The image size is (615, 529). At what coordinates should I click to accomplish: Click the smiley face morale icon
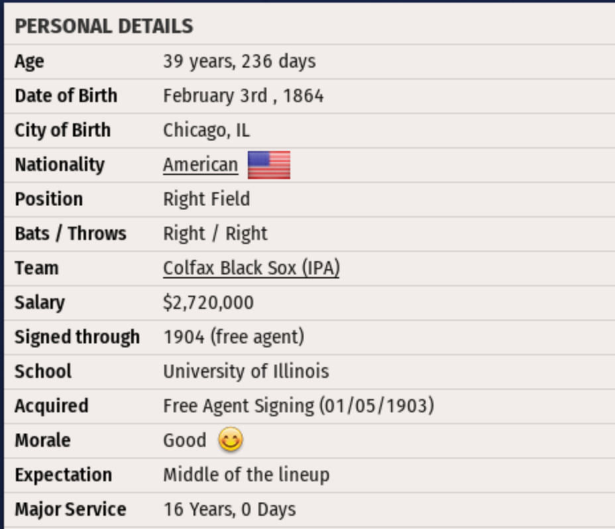[230, 440]
